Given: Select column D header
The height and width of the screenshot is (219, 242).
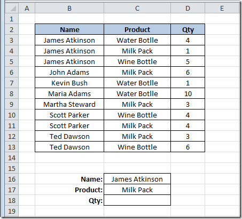Looking at the screenshot, I should point(188,9).
